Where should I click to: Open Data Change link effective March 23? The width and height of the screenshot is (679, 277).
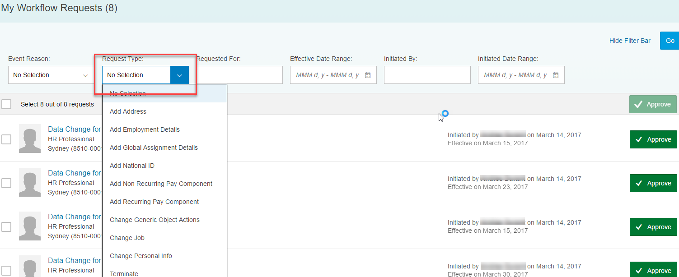click(x=75, y=173)
